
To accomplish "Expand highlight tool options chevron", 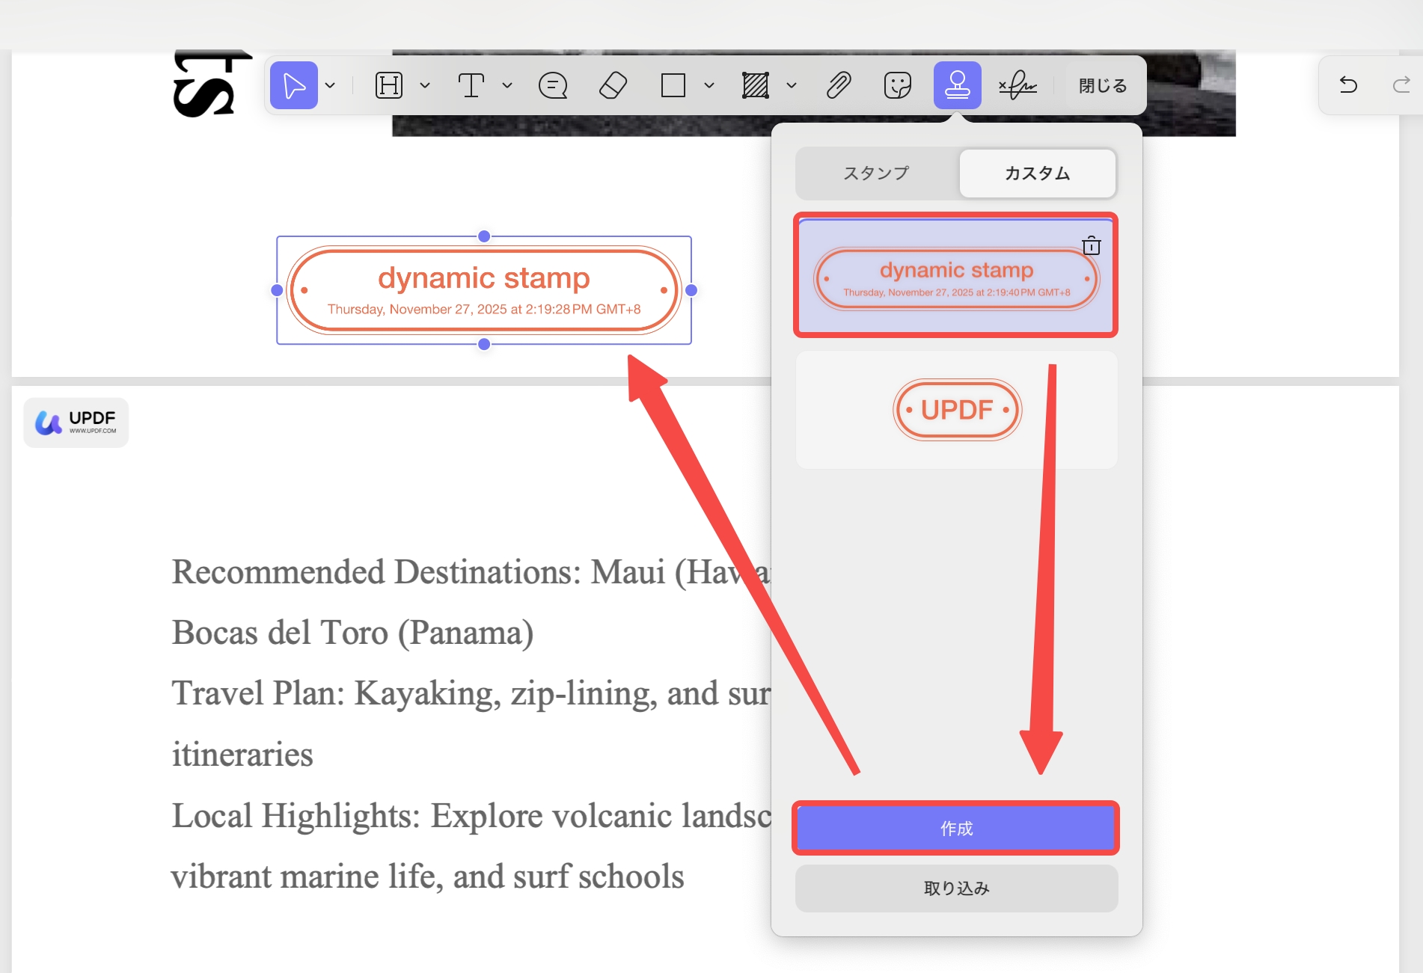I will click(x=425, y=85).
